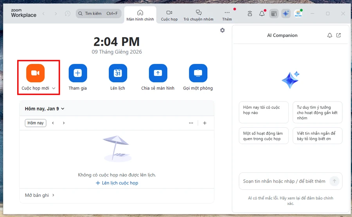
Task: Click the Soạn tin nhắn input field
Action: point(284,181)
